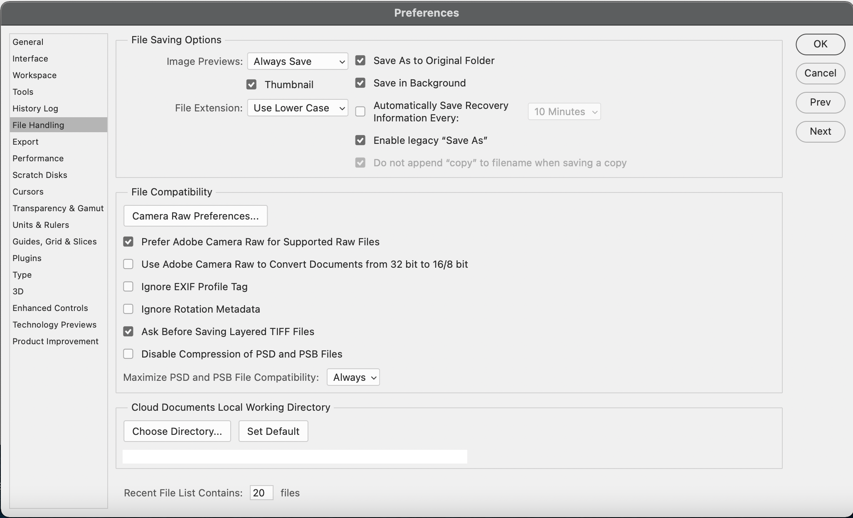Enable Automatically Save Recovery Information
The image size is (853, 518).
[x=360, y=111]
